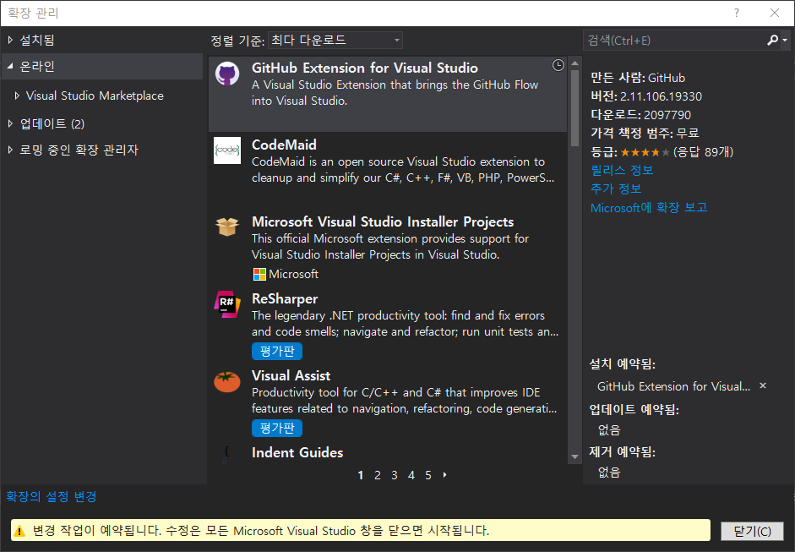The width and height of the screenshot is (795, 552).
Task: Click the list scrollbar up arrow
Action: point(574,63)
